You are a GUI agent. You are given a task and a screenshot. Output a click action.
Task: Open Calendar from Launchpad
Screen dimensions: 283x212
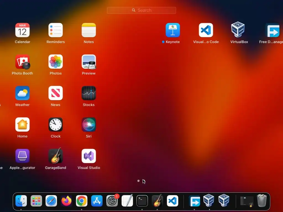[22, 30]
